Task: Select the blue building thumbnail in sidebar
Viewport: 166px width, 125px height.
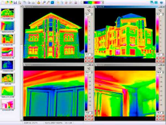Action: 7,64
